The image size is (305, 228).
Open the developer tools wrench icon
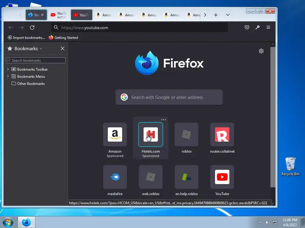coord(258,27)
